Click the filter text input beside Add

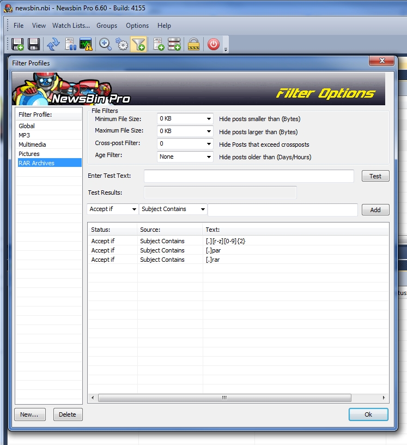point(282,210)
